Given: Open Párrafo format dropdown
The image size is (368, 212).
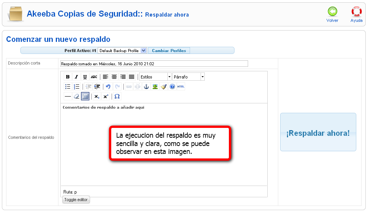Looking at the screenshot, I should [x=189, y=77].
